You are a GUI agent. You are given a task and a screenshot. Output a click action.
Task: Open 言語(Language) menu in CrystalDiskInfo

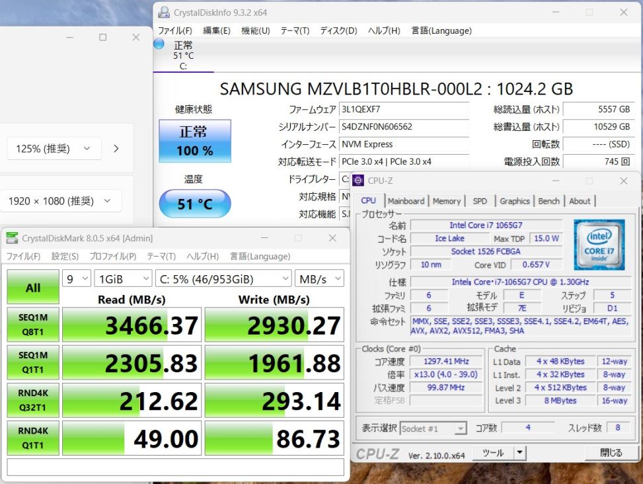pos(441,31)
